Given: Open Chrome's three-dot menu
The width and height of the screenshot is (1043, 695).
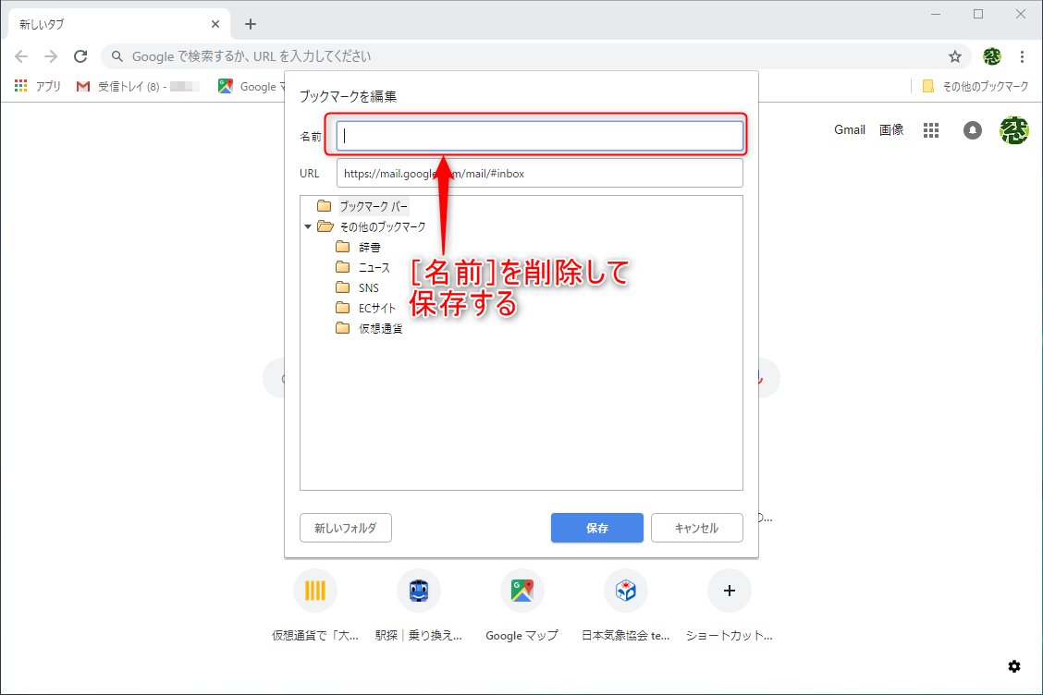Looking at the screenshot, I should [1023, 55].
